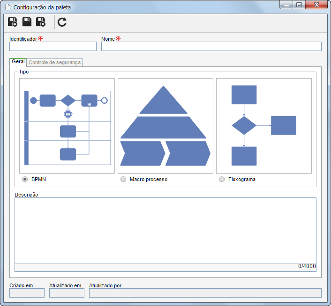Click inside the Descrição text area

(x=165, y=230)
